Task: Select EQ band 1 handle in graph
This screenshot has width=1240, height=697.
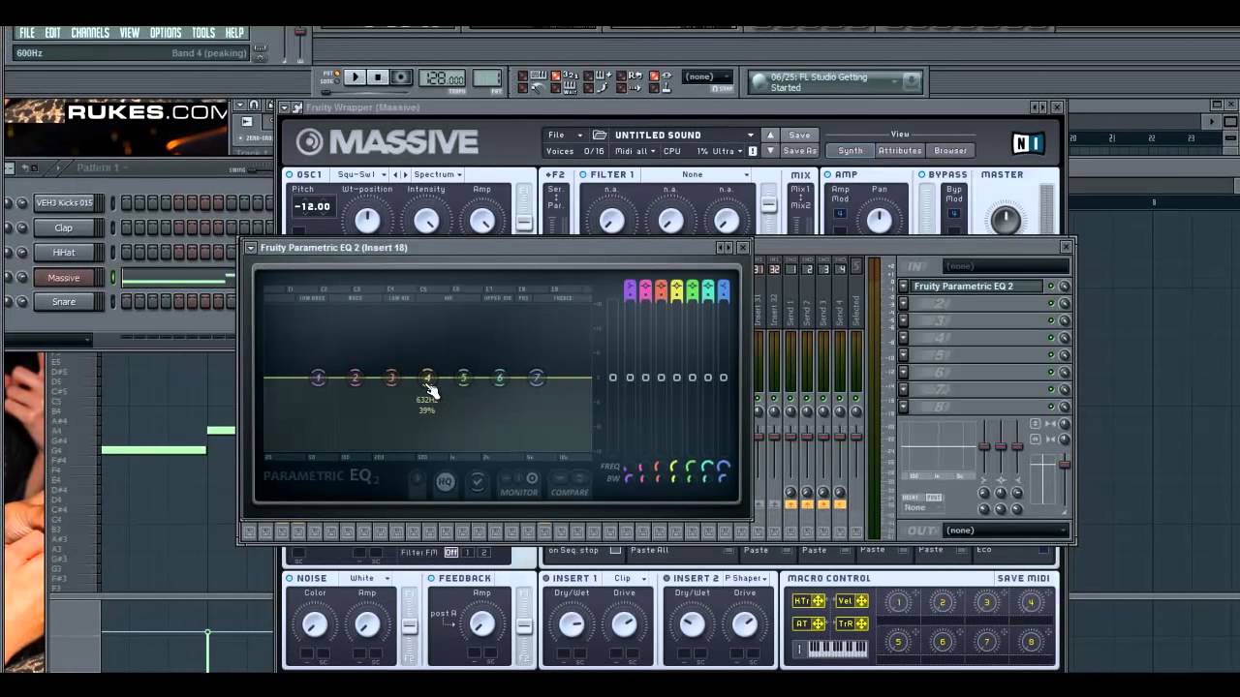Action: [x=319, y=378]
